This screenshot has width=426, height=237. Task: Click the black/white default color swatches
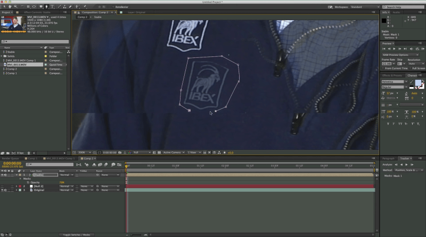tap(412, 87)
